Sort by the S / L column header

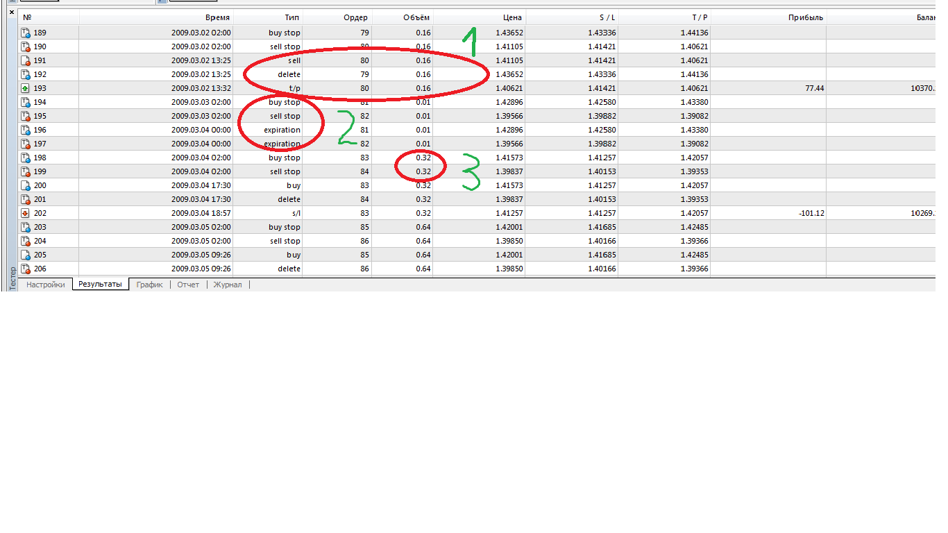pyautogui.click(x=571, y=17)
